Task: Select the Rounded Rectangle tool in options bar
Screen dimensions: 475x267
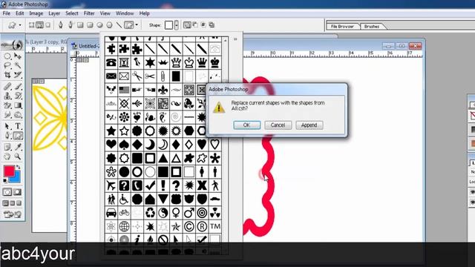Action: (x=90, y=25)
